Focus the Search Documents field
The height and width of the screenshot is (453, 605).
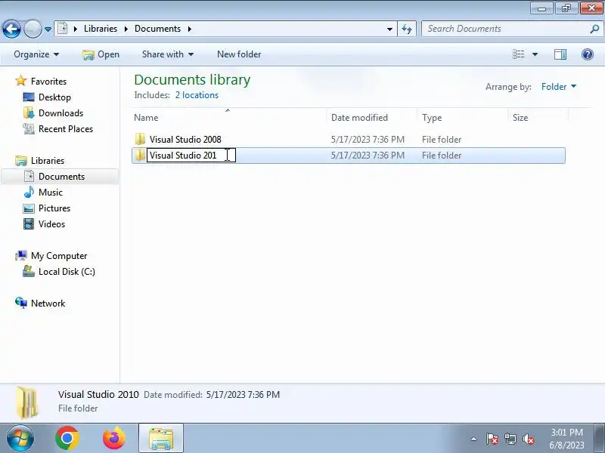(506, 29)
